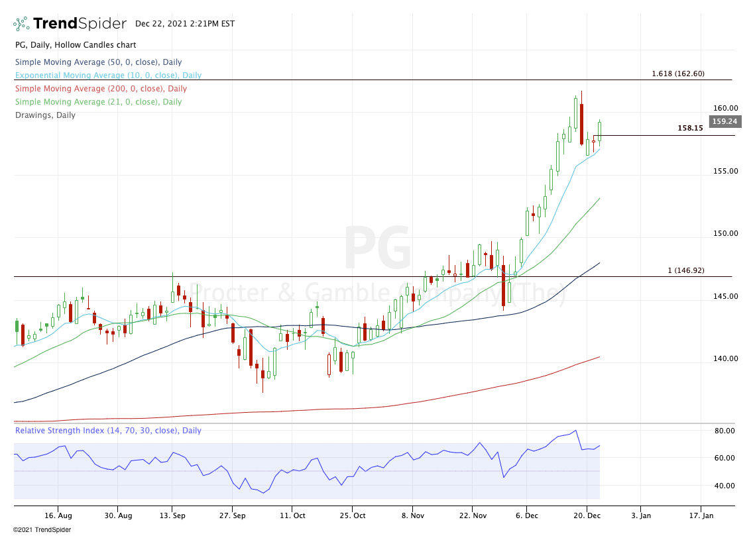This screenshot has height=536, width=755.
Task: Click the 140.00 price axis label
Action: (726, 359)
